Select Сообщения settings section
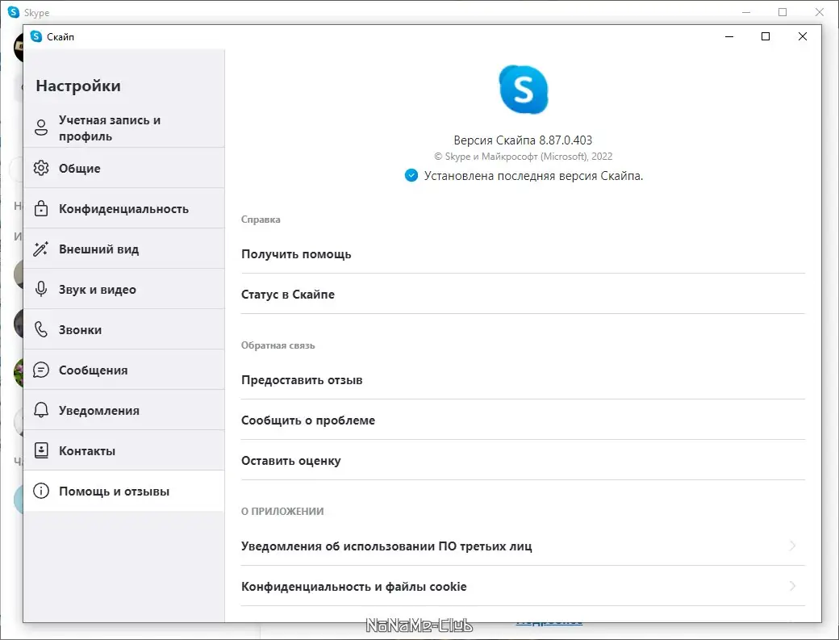Image resolution: width=839 pixels, height=640 pixels. (124, 370)
